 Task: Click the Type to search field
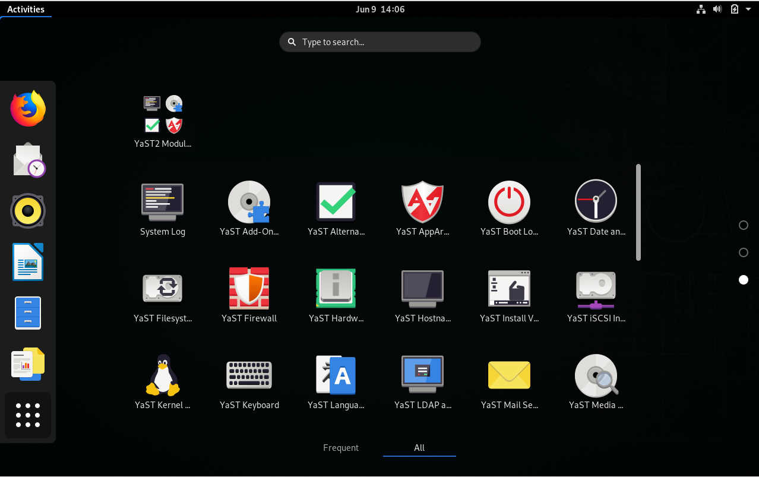coord(380,42)
